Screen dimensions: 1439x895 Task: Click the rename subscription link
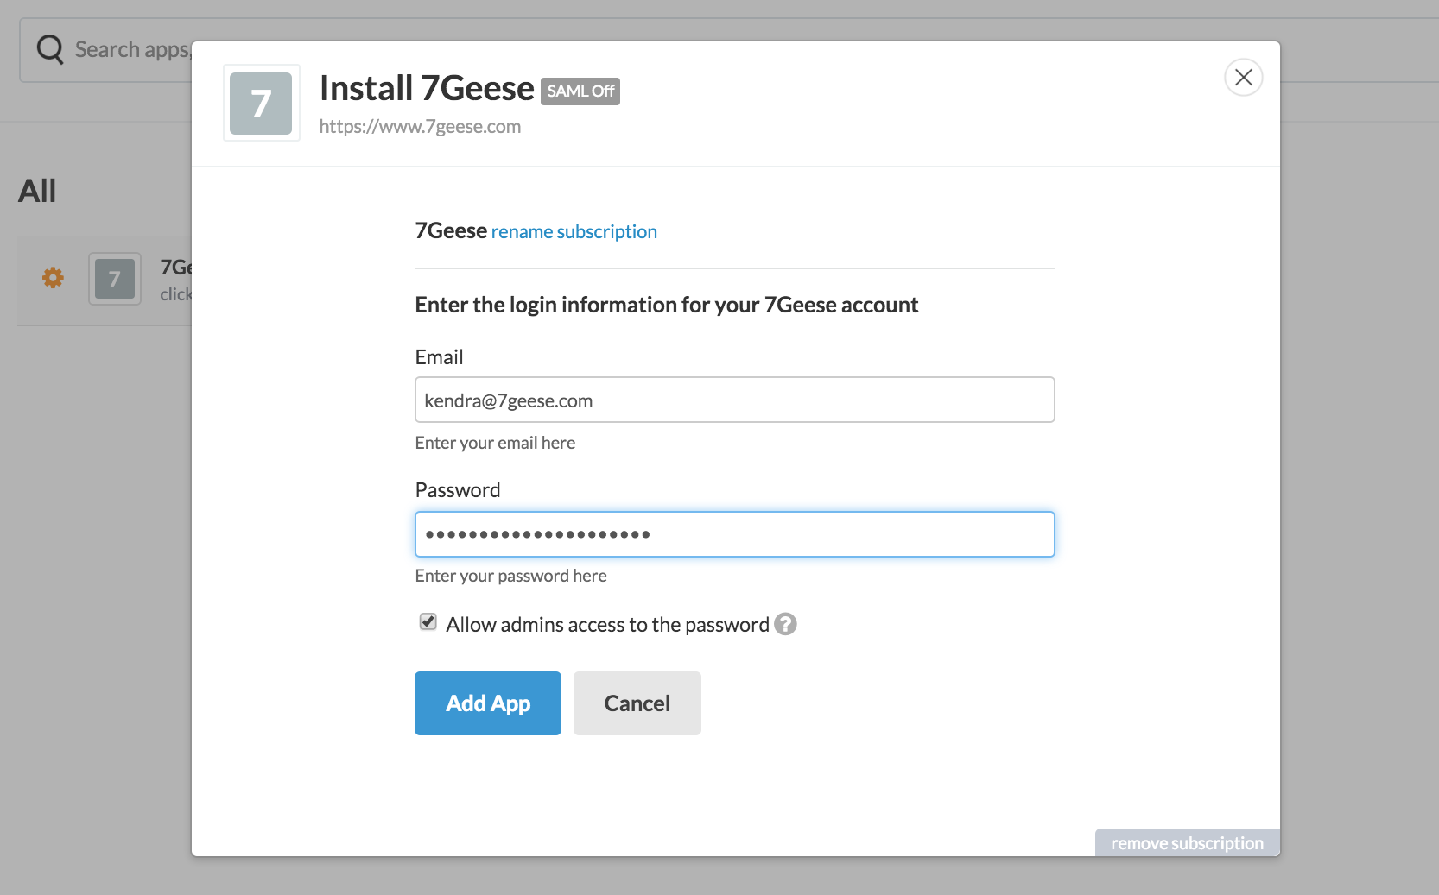574,232
